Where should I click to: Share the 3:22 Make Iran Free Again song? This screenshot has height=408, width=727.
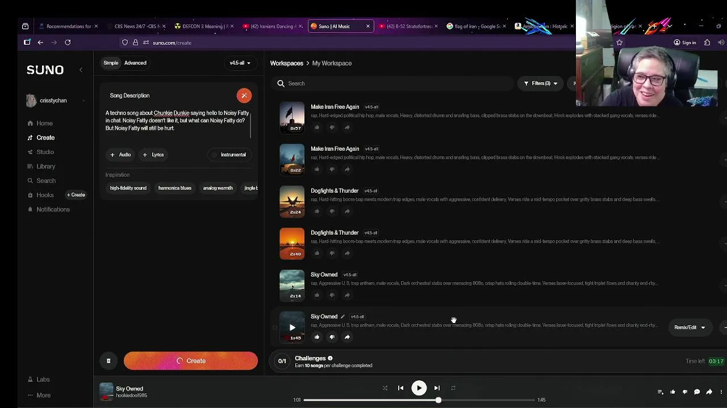coord(348,169)
